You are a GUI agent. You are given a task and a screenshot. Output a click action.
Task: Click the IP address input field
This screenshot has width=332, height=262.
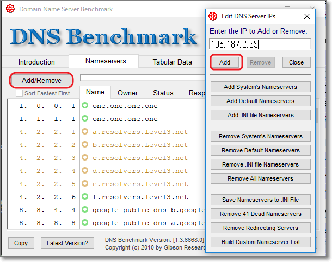point(260,44)
